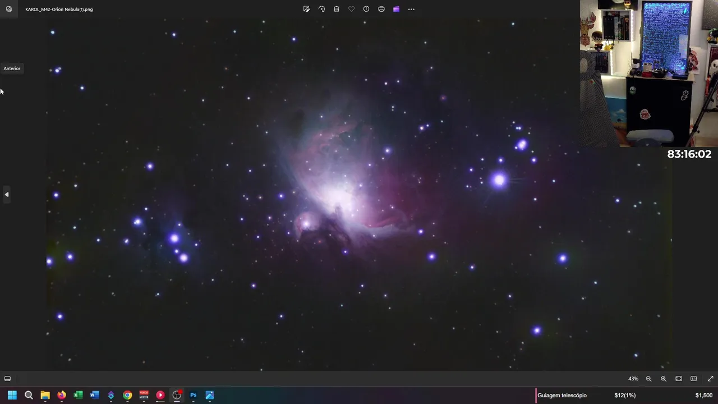Switch to OBS Studio in the taskbar
The height and width of the screenshot is (404, 718).
pyautogui.click(x=177, y=395)
